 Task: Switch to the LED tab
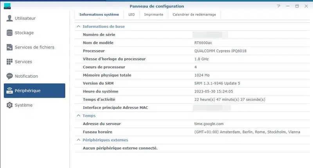[x=131, y=14]
